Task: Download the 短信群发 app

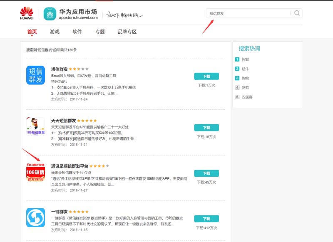Action: pyautogui.click(x=206, y=77)
